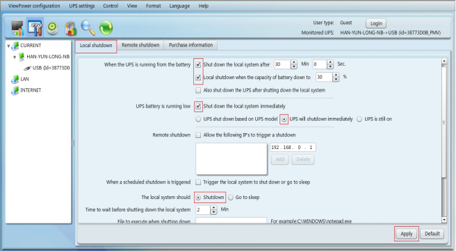Select Go to sleep radio option

[x=231, y=198]
